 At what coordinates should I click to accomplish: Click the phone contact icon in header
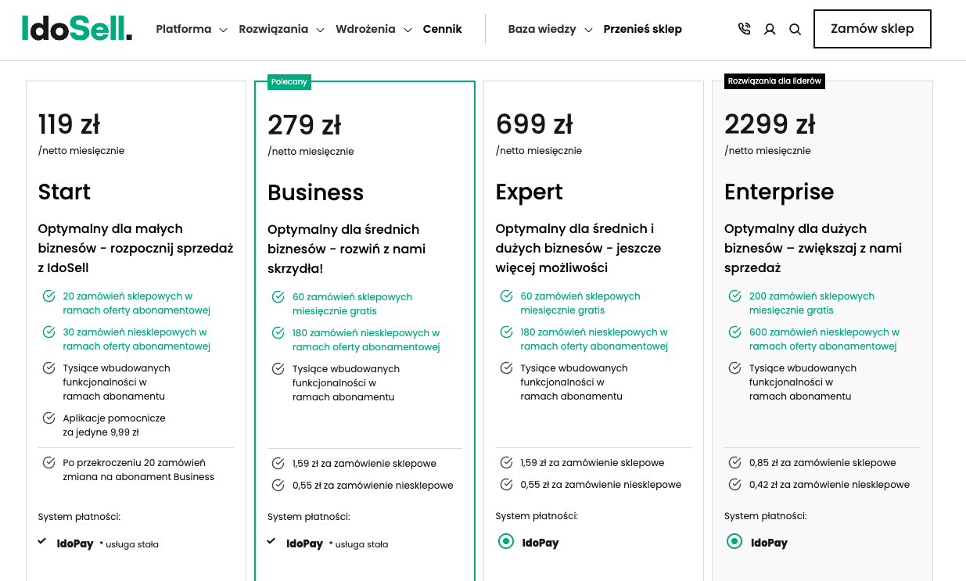pyautogui.click(x=744, y=28)
